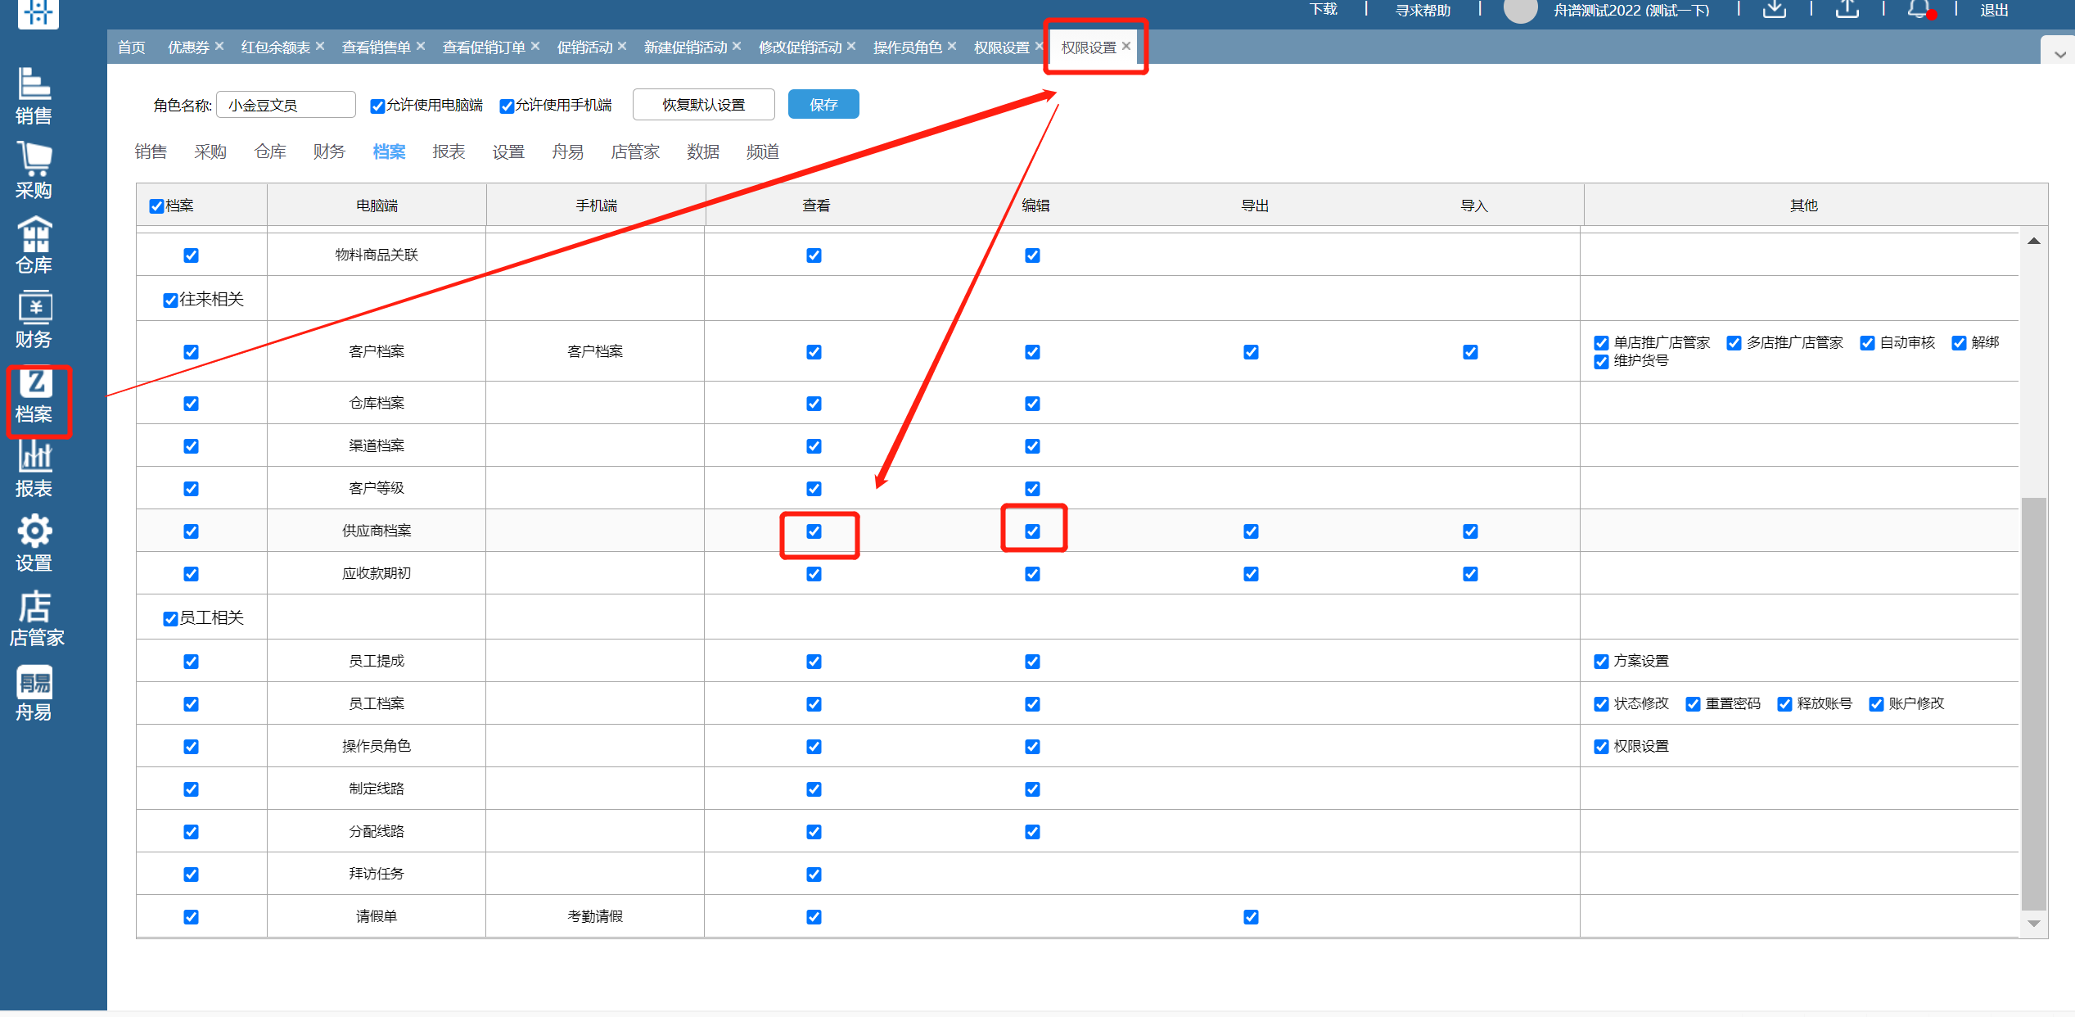The image size is (2075, 1017).
Task: Switch to the 财务 permission category
Action: tap(329, 151)
